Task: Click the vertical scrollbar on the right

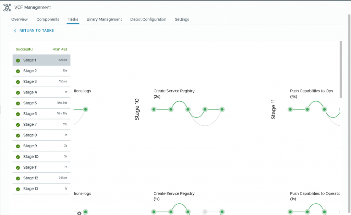Action: tap(340, 69)
